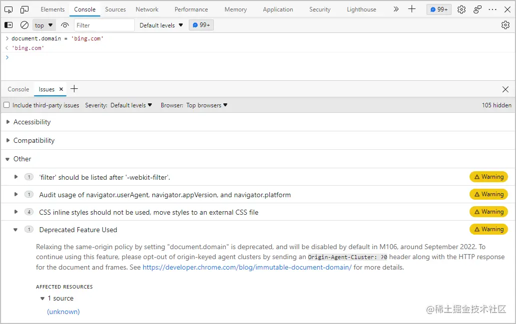Switch to the Performance tab
516x324 pixels.
point(191,9)
